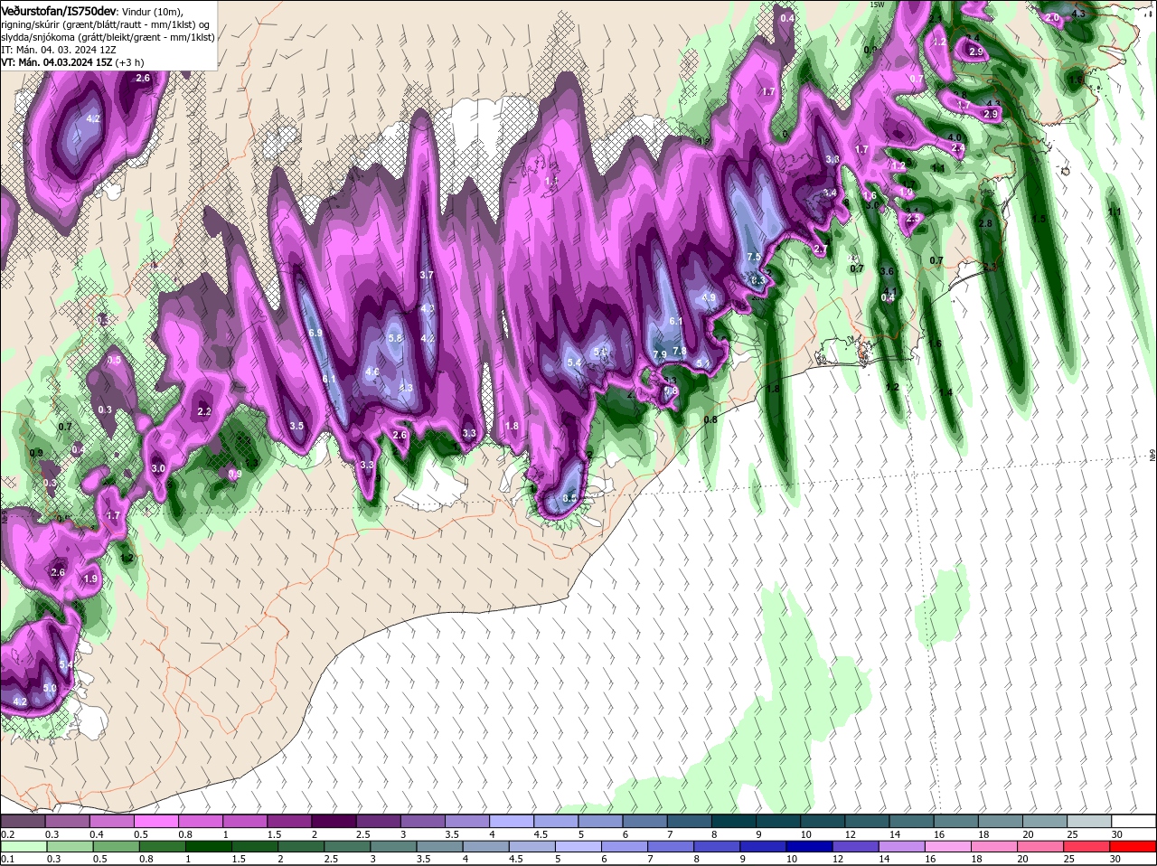This screenshot has height=866, width=1157.
Task: Pick upper legend dark purple swatch between 2 and 2.5
Action: coord(334,821)
